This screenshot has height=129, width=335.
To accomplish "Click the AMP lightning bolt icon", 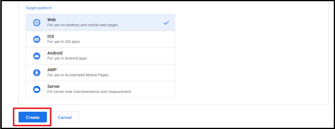I will point(37,73).
